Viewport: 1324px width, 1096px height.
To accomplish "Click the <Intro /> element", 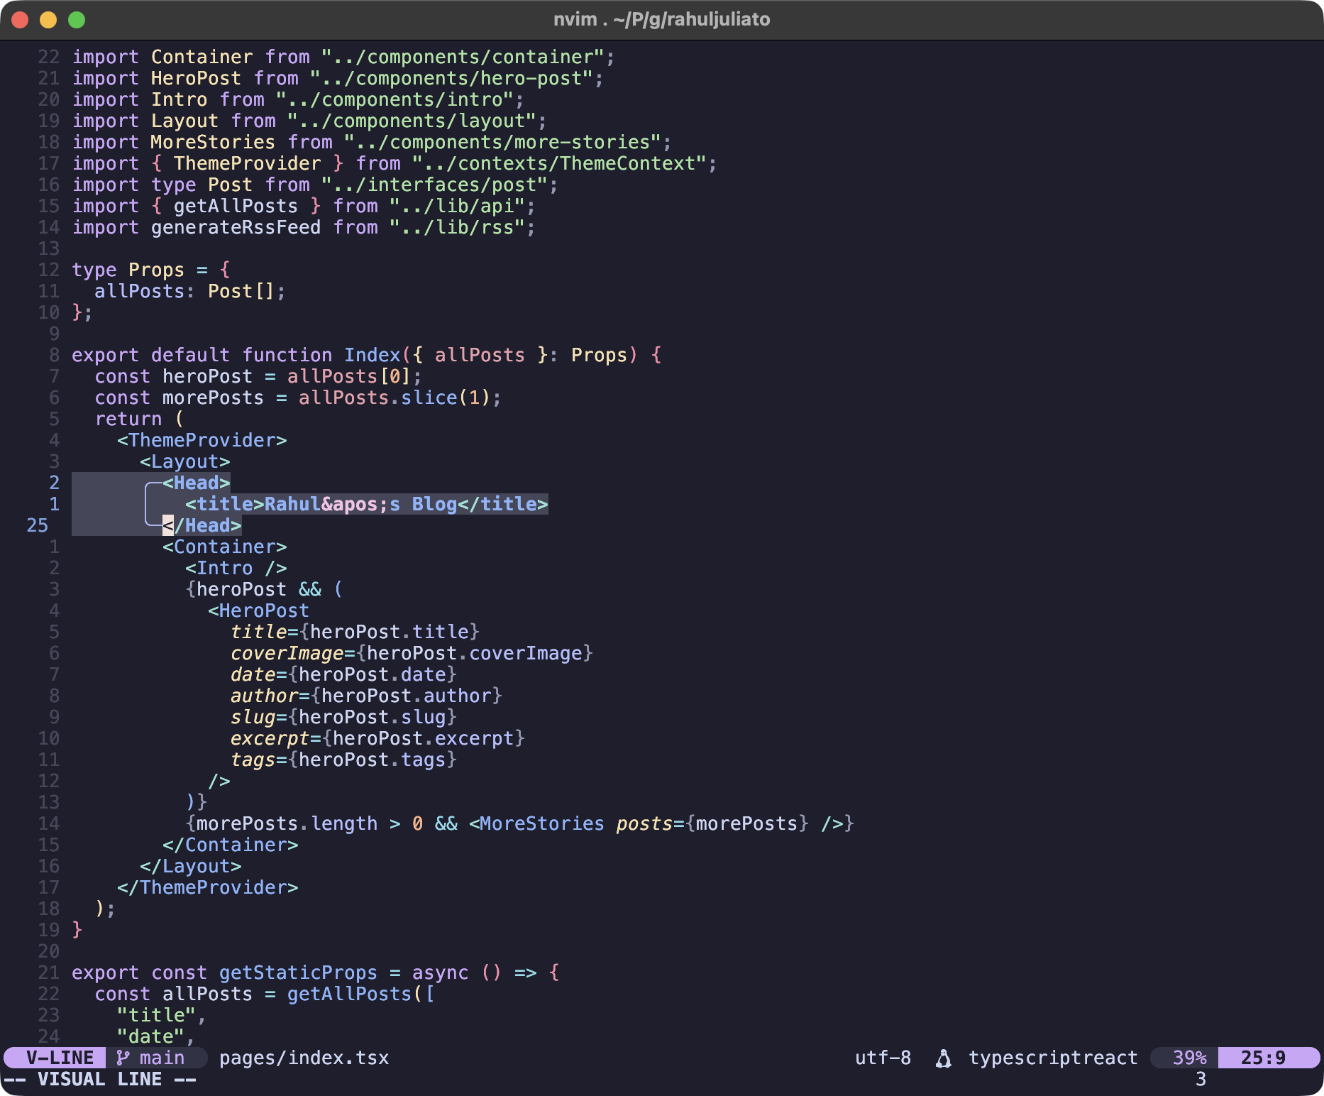I will click(236, 568).
